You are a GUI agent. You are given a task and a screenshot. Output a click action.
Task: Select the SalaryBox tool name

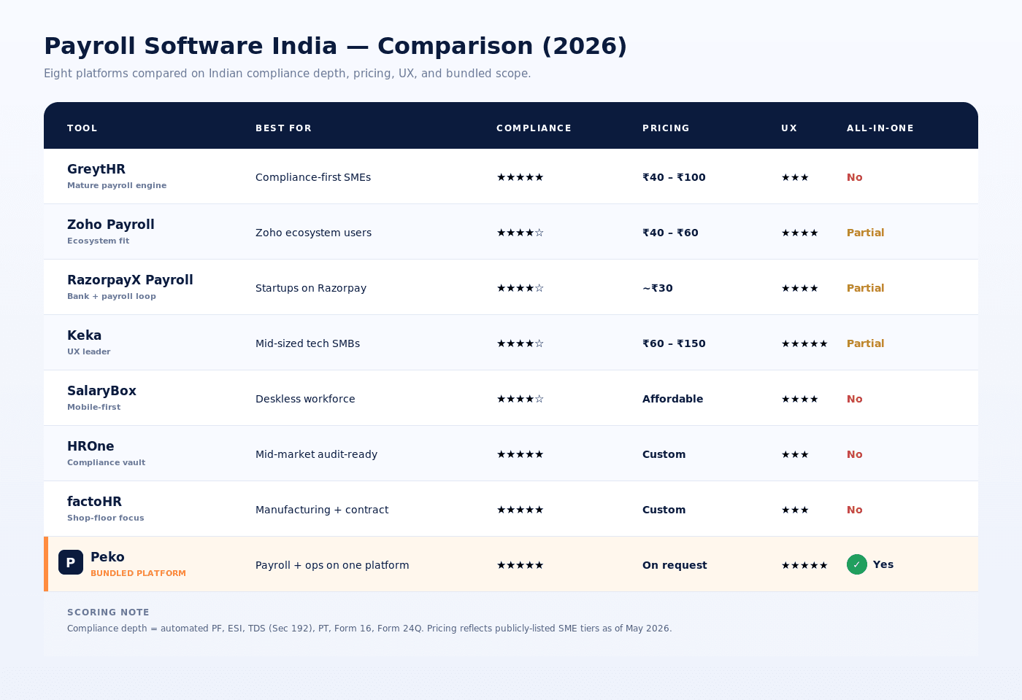(x=101, y=391)
